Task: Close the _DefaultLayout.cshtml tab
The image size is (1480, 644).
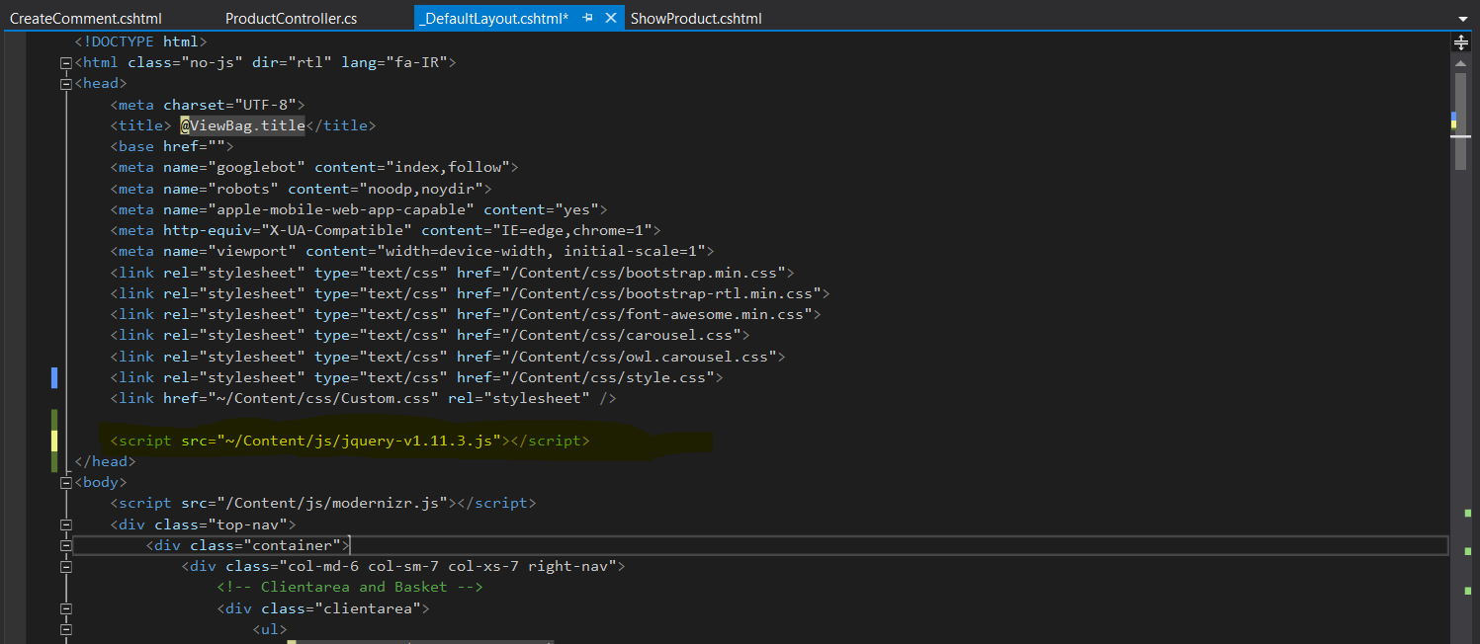Action: pos(610,18)
